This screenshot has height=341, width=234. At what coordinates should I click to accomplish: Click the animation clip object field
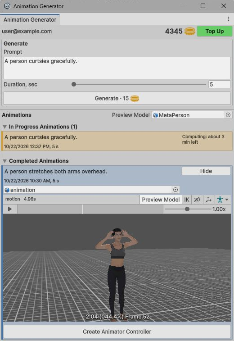point(91,190)
